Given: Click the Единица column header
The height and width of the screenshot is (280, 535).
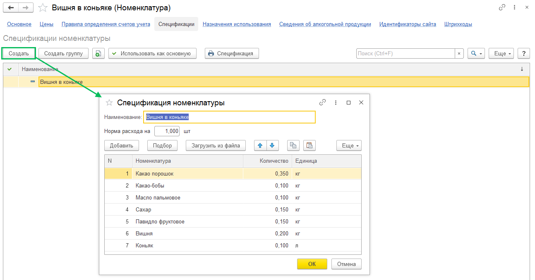Looking at the screenshot, I should click(326, 161).
